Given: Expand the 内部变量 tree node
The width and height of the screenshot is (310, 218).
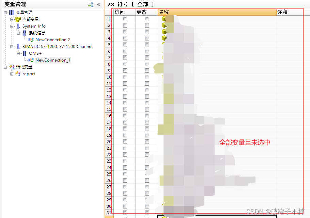Looking at the screenshot, I should coord(12,19).
